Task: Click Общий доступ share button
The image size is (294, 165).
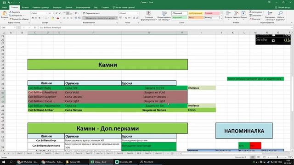Action: (x=283, y=7)
